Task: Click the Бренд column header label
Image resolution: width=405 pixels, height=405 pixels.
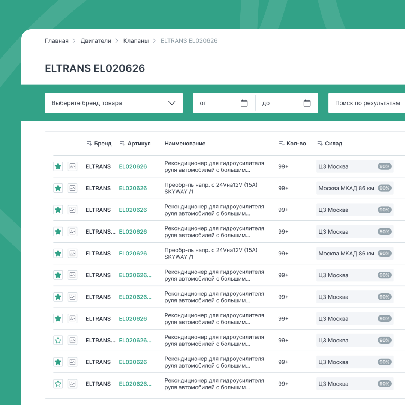Action: 103,144
